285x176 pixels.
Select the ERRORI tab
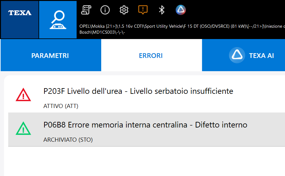tap(151, 56)
